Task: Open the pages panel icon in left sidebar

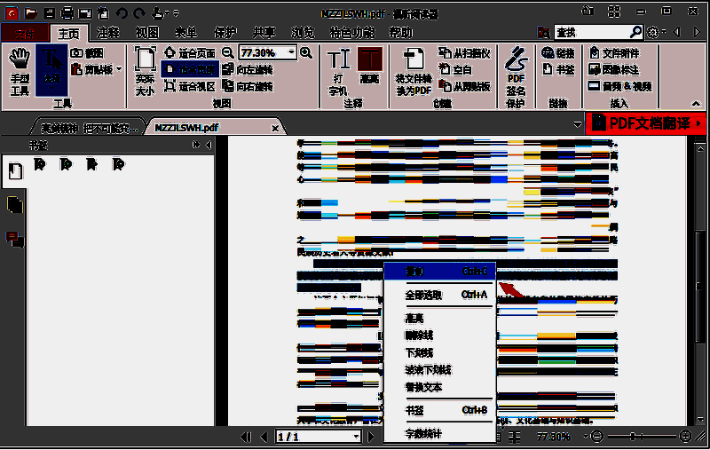Action: pyautogui.click(x=14, y=205)
